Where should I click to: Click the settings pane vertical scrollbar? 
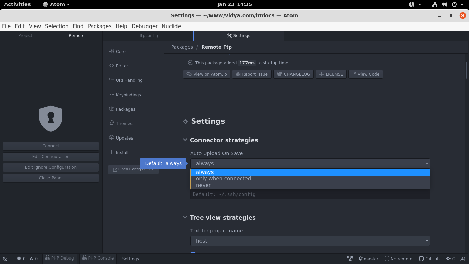[x=467, y=70]
